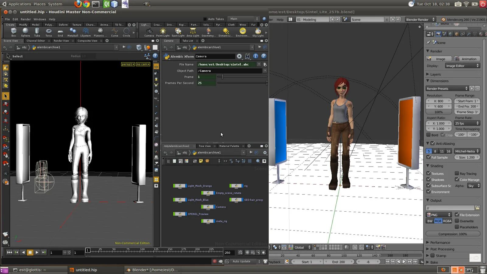This screenshot has height=274, width=487.
Task: Open the Houdini File menu
Action: pos(7,19)
